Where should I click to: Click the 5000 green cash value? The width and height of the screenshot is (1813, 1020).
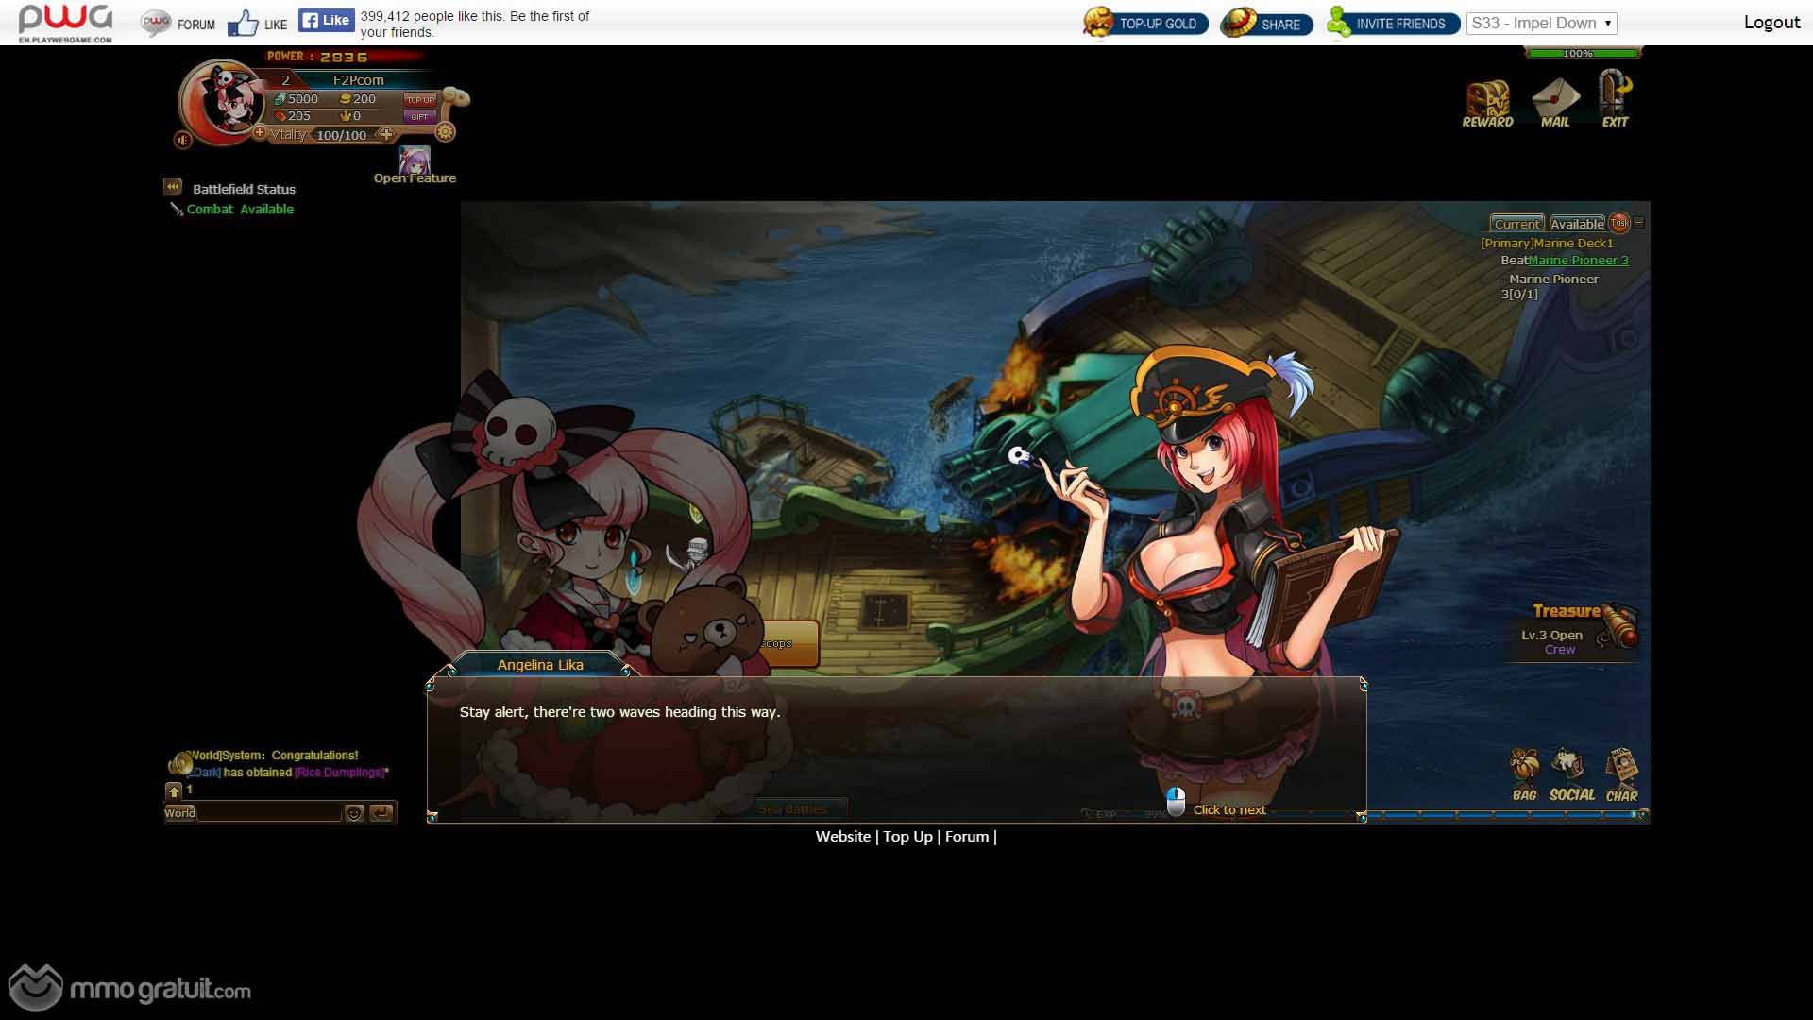click(x=297, y=98)
